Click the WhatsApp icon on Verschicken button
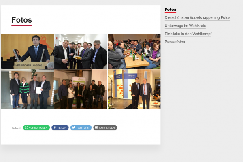Viewport: 243px width, 162px height. (x=26, y=128)
